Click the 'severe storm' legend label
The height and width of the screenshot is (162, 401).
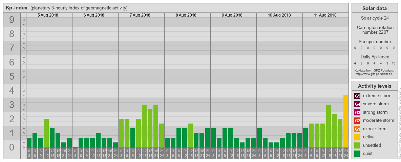pos(376,104)
